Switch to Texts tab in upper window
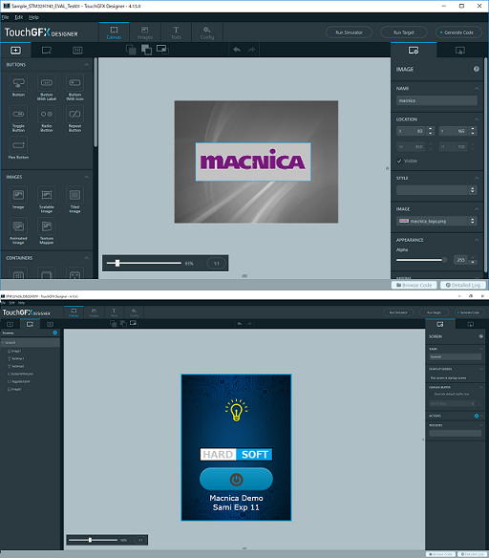The width and height of the screenshot is (489, 558). (176, 32)
